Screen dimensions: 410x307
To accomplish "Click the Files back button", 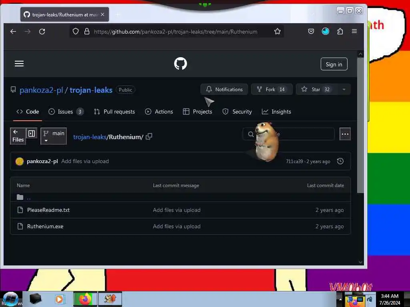I will coord(18,136).
